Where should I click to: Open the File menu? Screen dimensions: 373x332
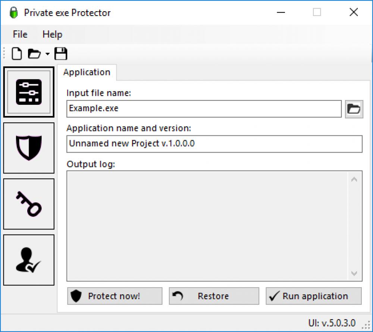click(19, 34)
